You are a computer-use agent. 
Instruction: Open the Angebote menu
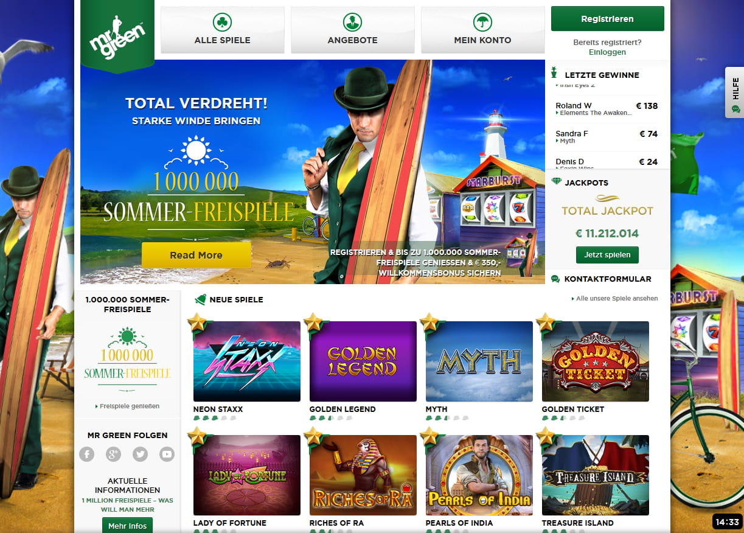(x=353, y=30)
